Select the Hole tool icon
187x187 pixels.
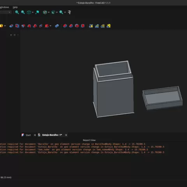point(17,26)
